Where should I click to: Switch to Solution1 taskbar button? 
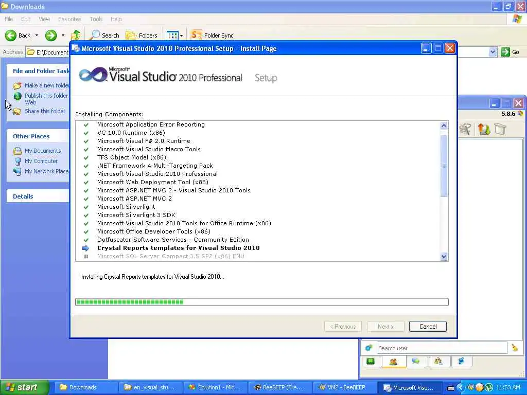click(215, 387)
